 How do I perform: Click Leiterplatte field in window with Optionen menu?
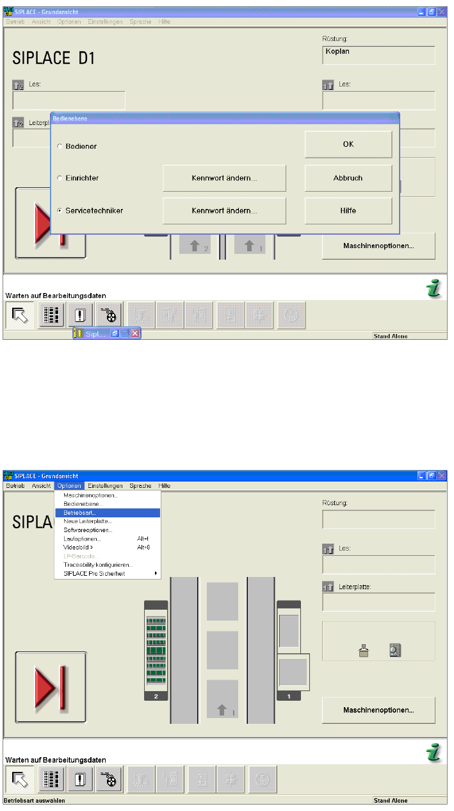point(378,602)
